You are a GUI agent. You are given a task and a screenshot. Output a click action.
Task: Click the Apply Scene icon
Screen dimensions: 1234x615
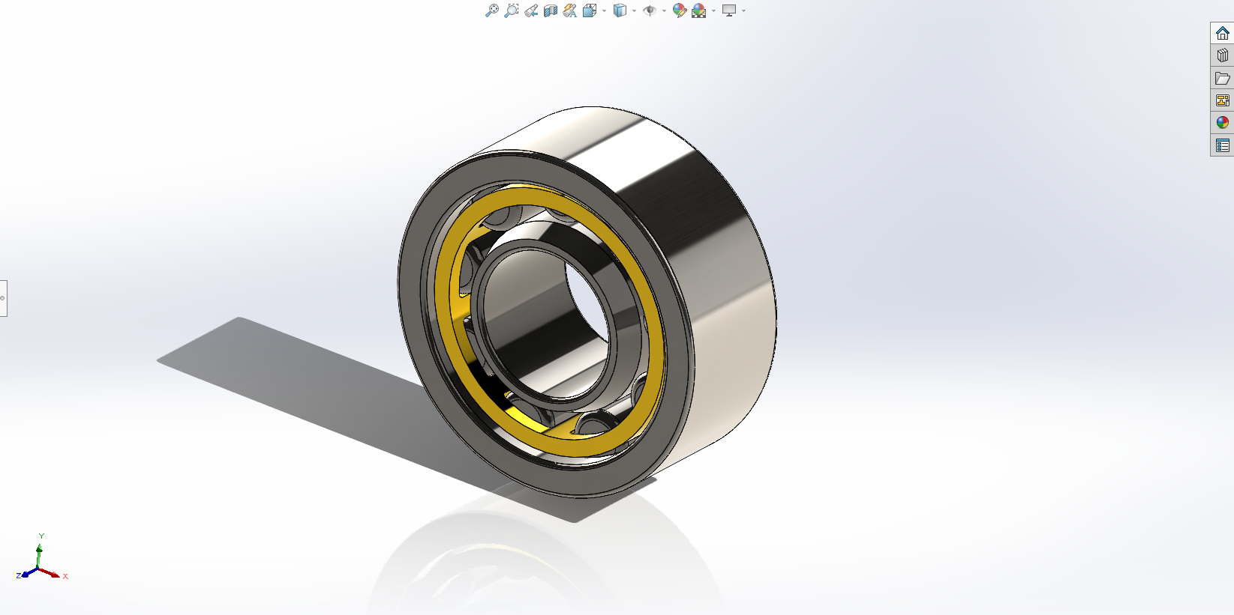coord(699,10)
